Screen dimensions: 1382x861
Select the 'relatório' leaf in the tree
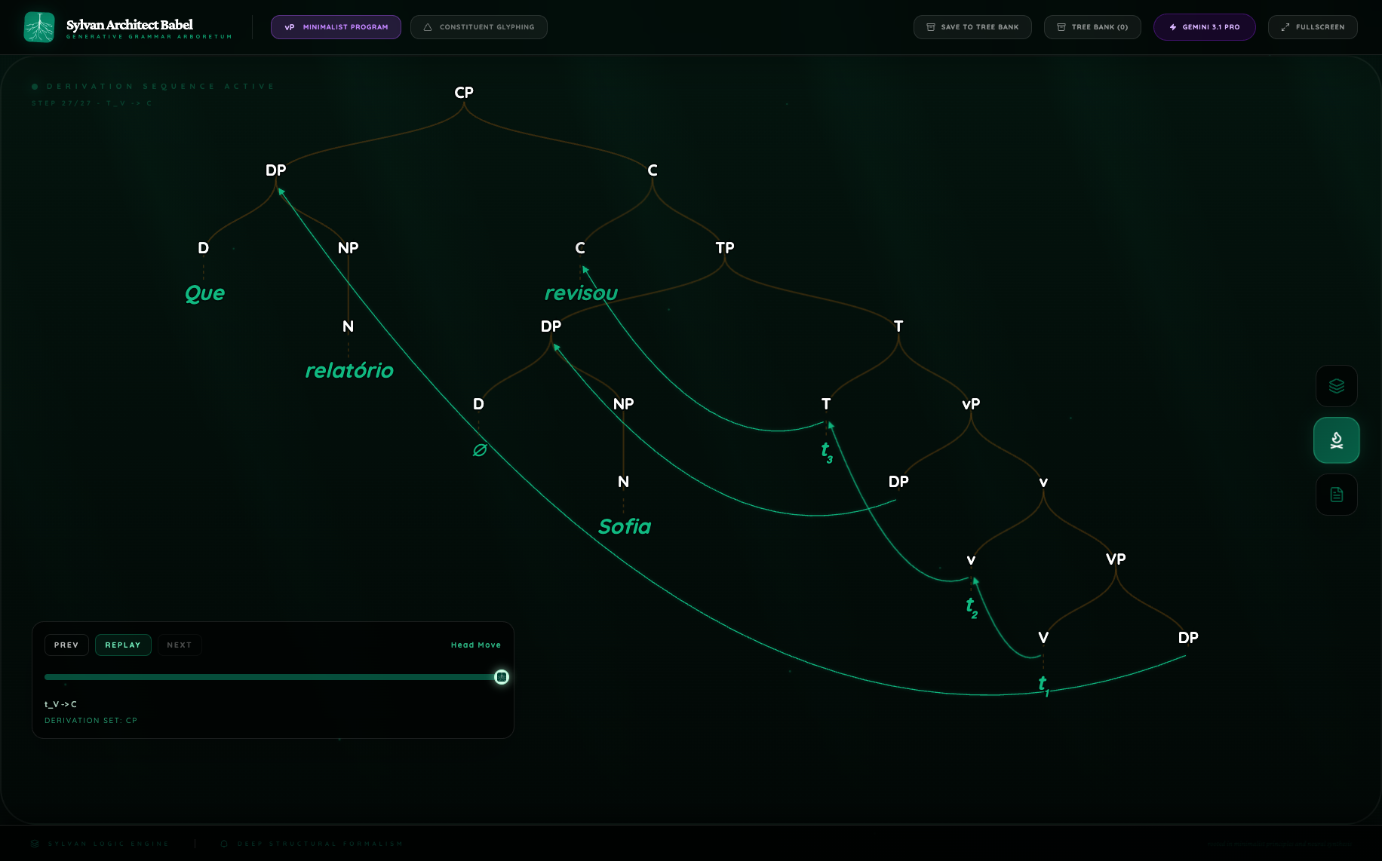[349, 371]
